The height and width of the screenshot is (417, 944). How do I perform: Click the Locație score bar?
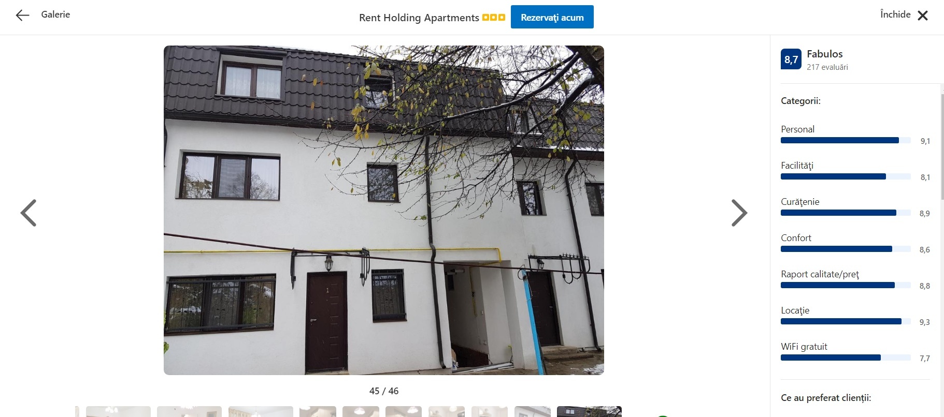click(x=846, y=321)
